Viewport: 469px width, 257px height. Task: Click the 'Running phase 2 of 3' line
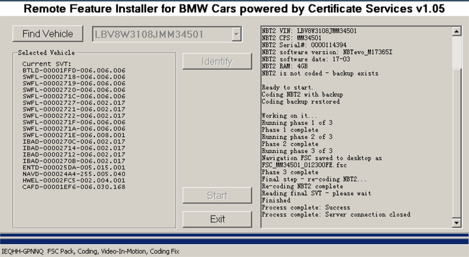pos(297,137)
